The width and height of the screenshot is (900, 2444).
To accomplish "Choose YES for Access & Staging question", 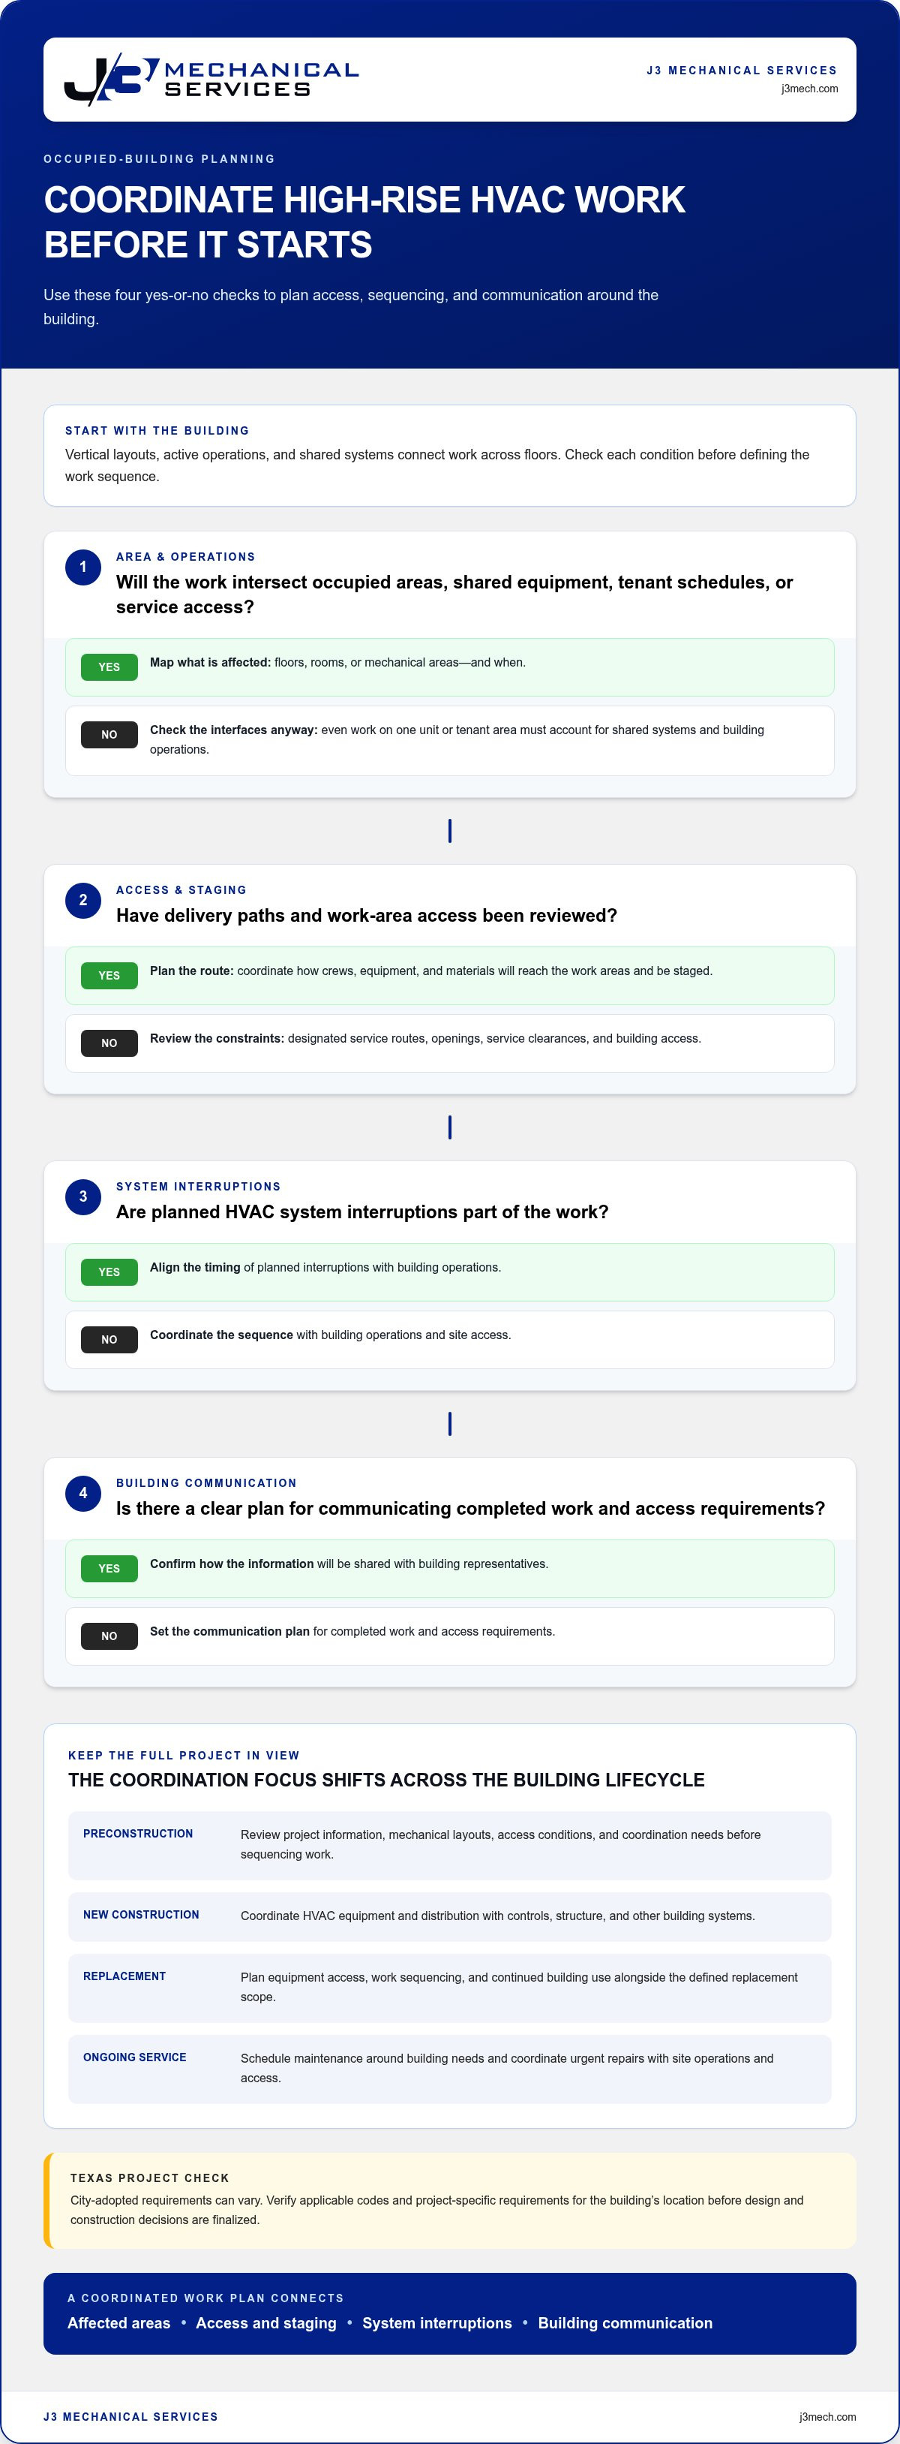I will coord(109,975).
